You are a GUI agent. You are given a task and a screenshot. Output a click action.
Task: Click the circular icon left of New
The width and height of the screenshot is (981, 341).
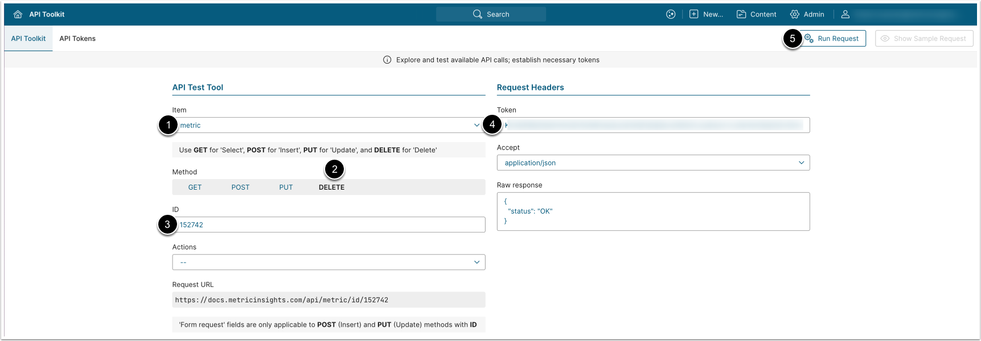click(x=671, y=14)
